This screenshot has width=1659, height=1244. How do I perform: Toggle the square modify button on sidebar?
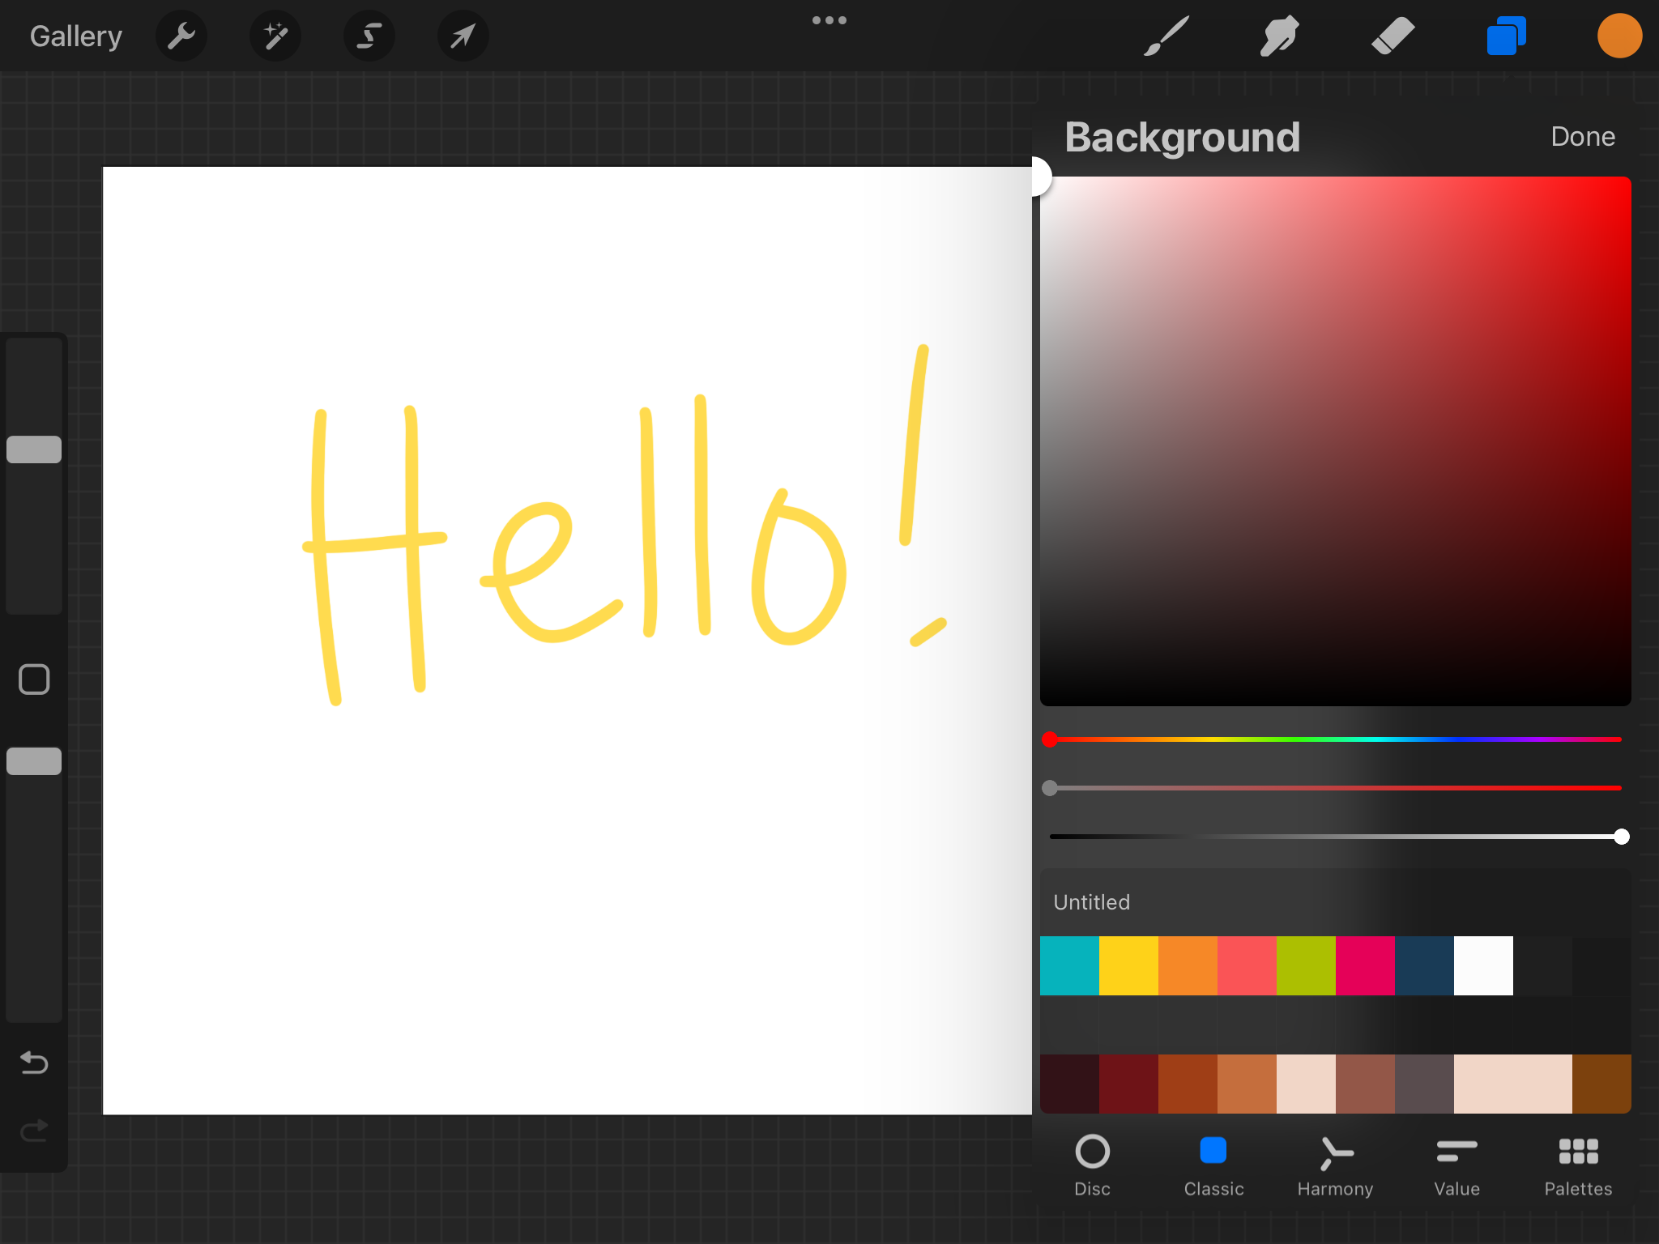pos(34,680)
